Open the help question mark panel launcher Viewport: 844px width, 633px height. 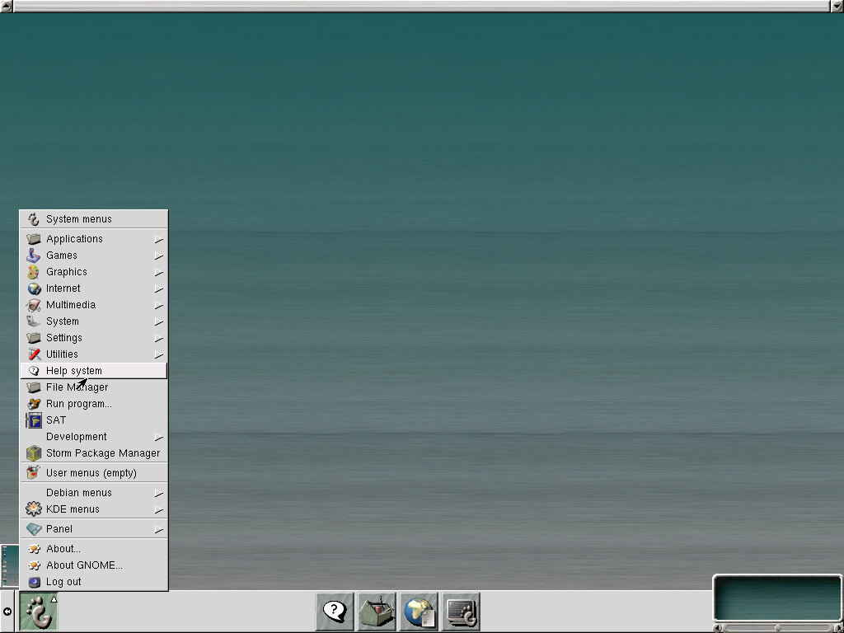point(335,612)
